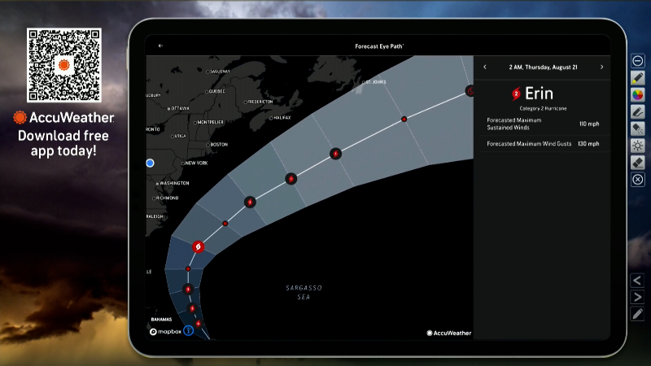651x366 pixels.
Task: Select storm marker nearest Bahamas label
Action: point(198,324)
